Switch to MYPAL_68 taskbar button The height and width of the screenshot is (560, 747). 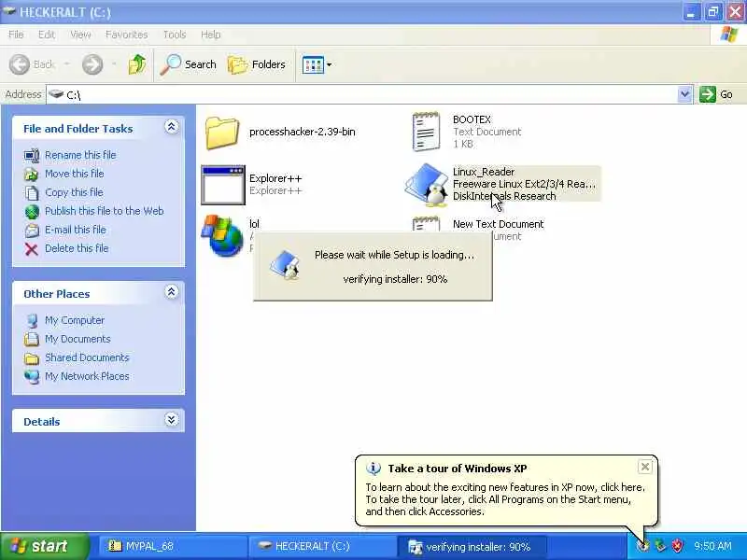[173, 546]
